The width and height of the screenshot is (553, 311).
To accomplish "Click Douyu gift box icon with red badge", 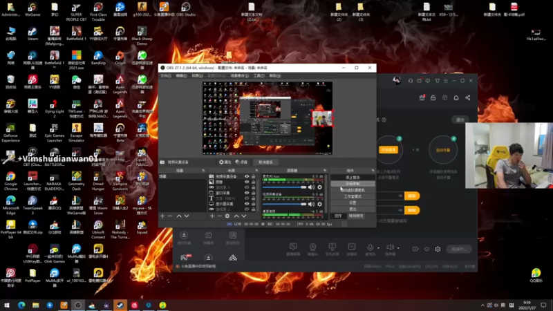I will coord(422,97).
